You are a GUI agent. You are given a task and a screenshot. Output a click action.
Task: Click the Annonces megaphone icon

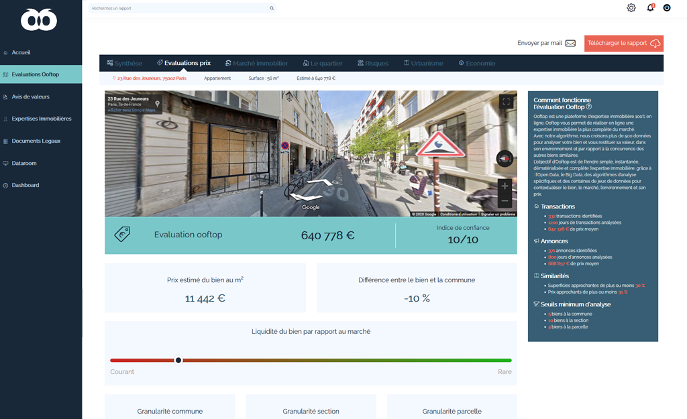536,241
